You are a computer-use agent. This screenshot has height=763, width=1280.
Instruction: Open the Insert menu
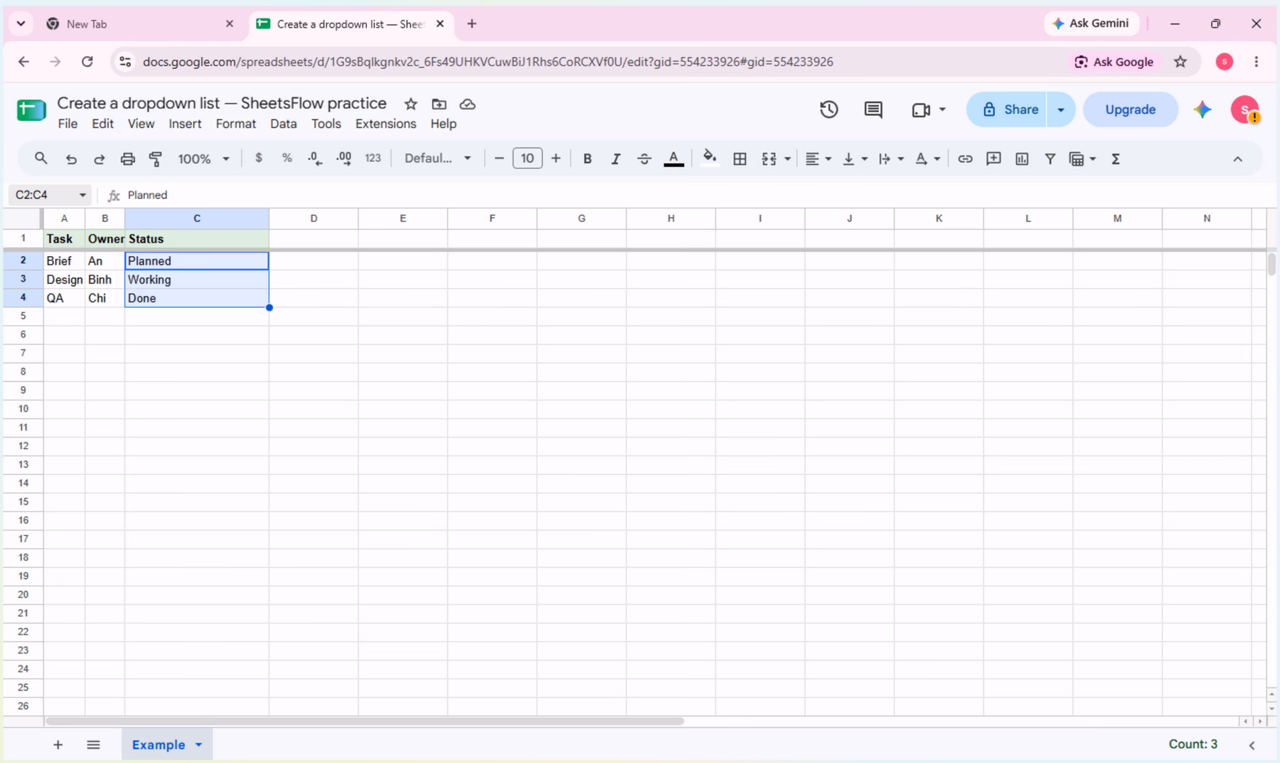pos(185,124)
